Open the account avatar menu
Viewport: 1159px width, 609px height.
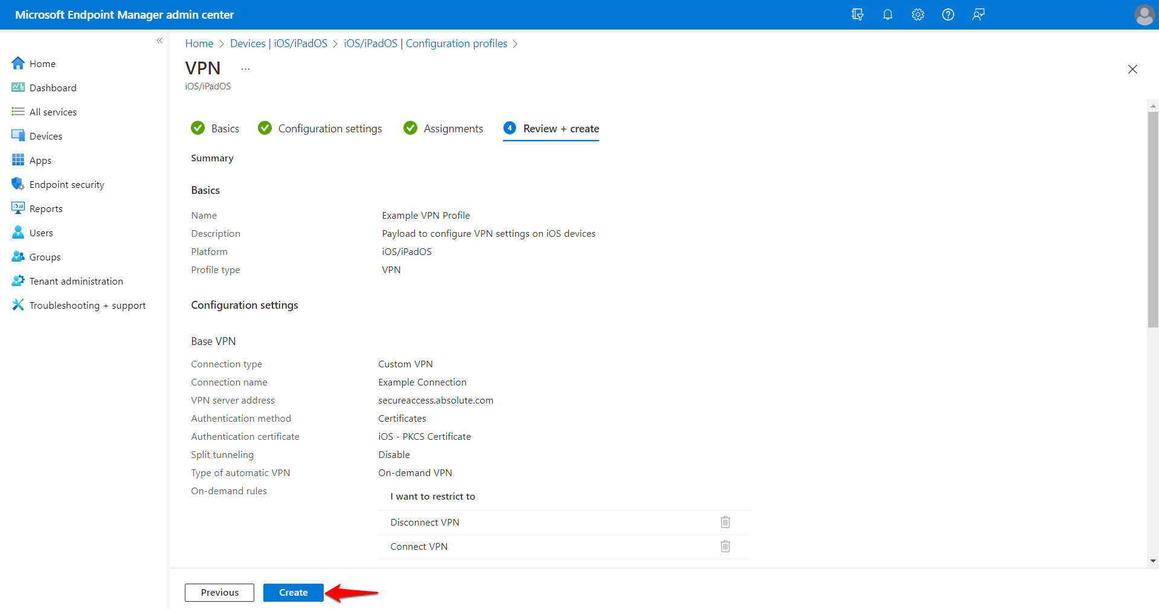pyautogui.click(x=1144, y=14)
